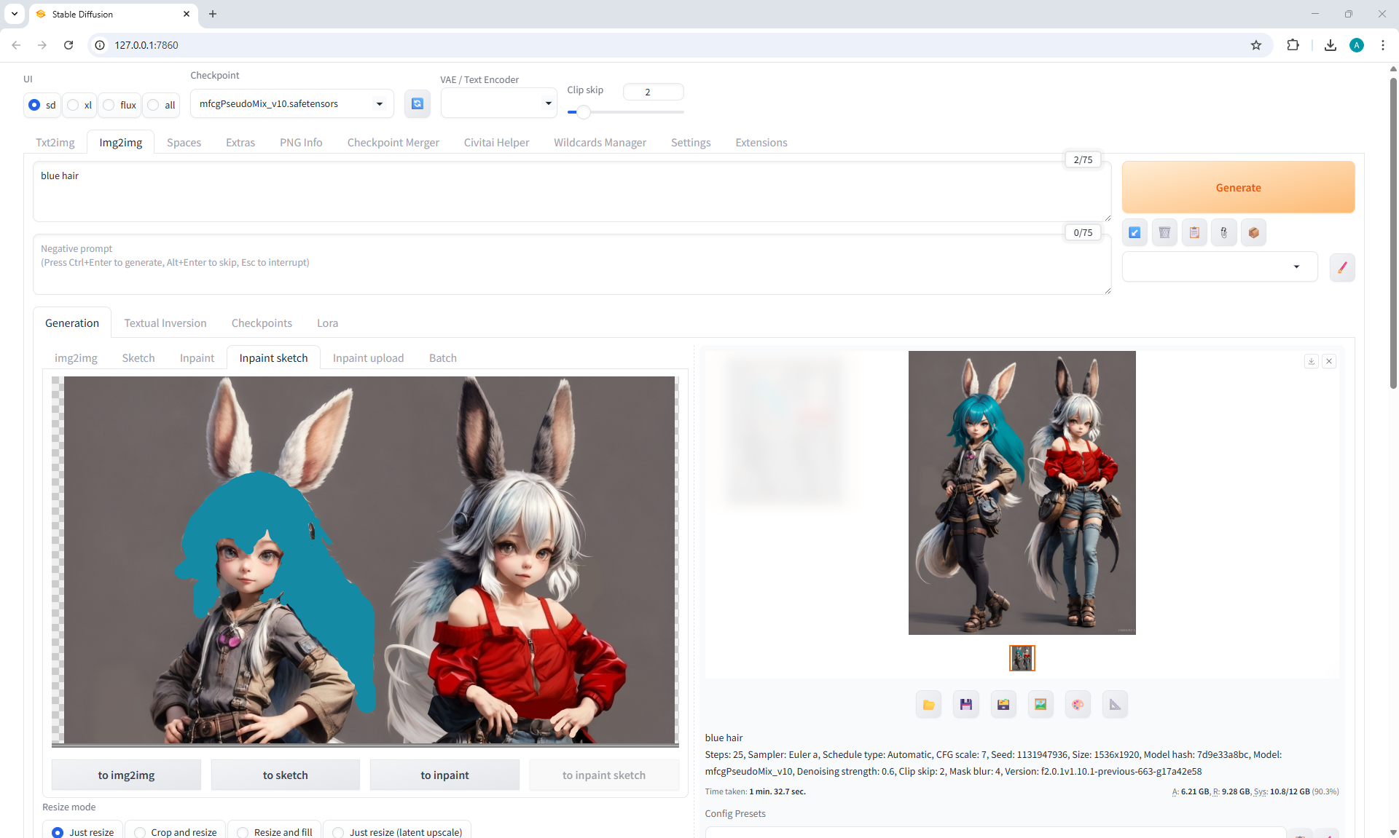1399x838 pixels.
Task: Choose Crop and resize mode
Action: point(141,832)
